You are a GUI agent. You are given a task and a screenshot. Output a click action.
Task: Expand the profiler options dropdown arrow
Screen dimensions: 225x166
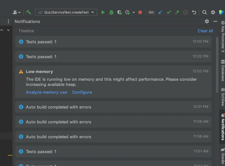(134, 13)
